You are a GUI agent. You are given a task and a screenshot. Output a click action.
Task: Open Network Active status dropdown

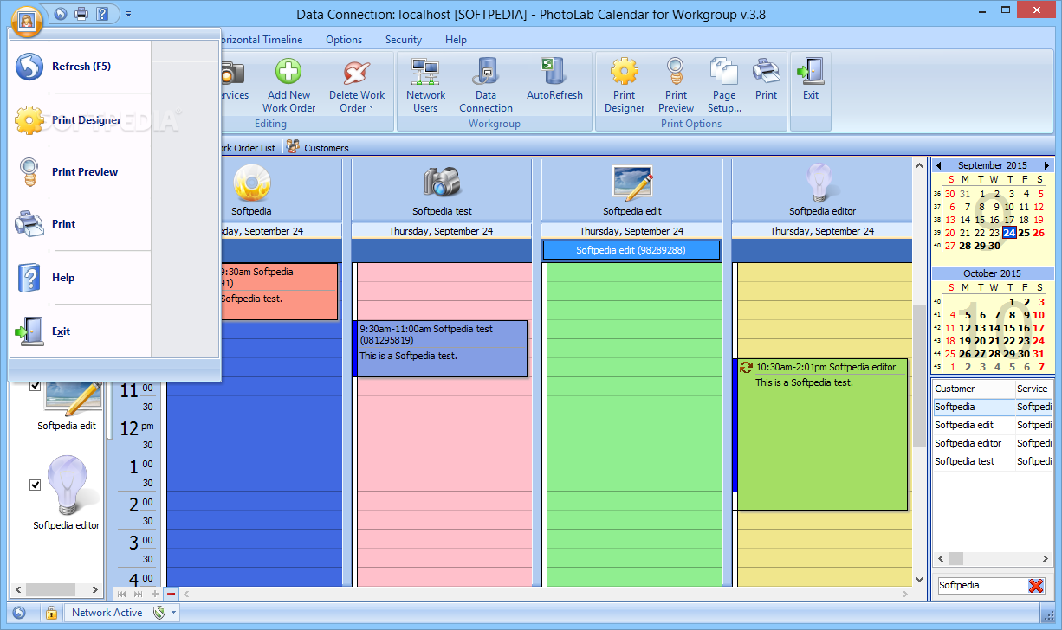point(173,613)
